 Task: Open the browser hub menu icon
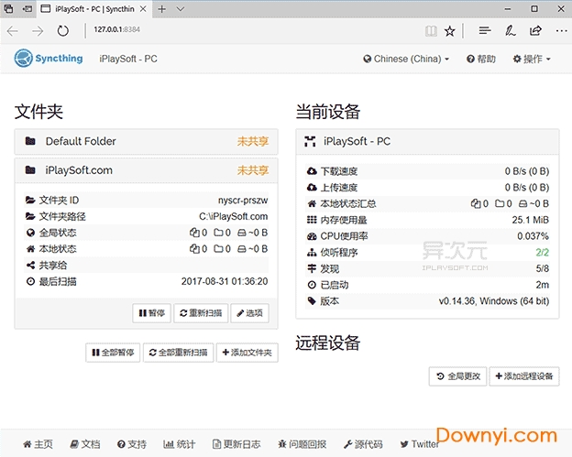[484, 30]
